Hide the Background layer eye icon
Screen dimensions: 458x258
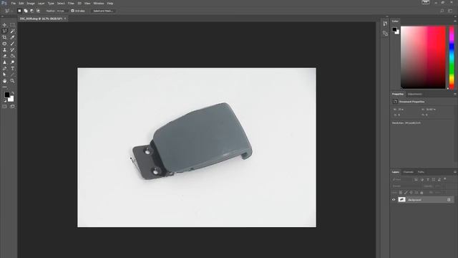tap(394, 200)
